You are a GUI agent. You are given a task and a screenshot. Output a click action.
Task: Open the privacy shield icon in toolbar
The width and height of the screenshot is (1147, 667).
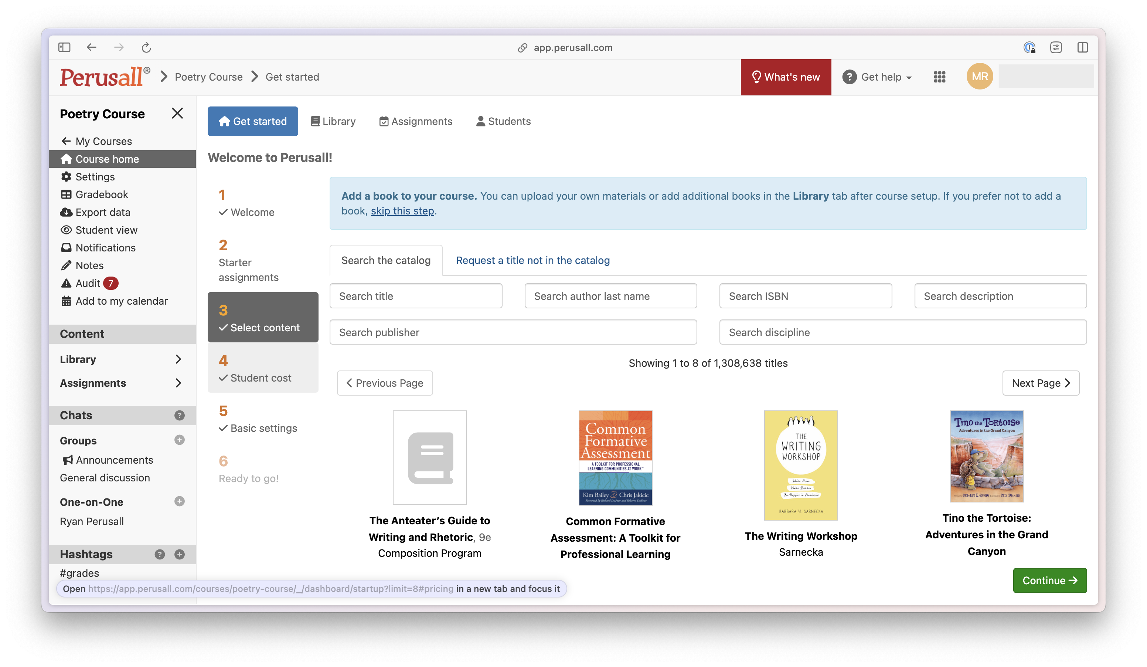click(x=1029, y=47)
